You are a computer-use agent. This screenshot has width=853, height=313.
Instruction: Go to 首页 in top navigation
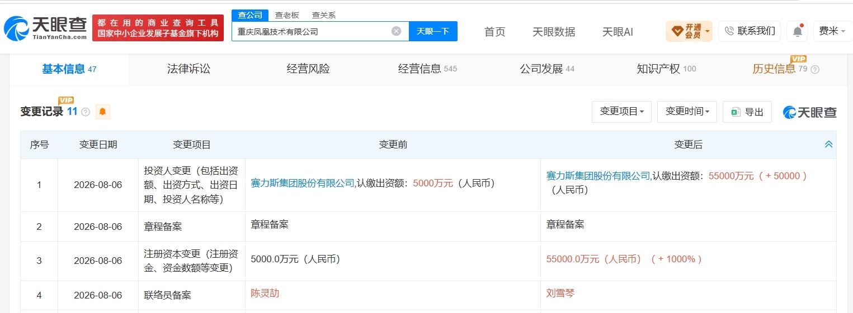point(494,32)
